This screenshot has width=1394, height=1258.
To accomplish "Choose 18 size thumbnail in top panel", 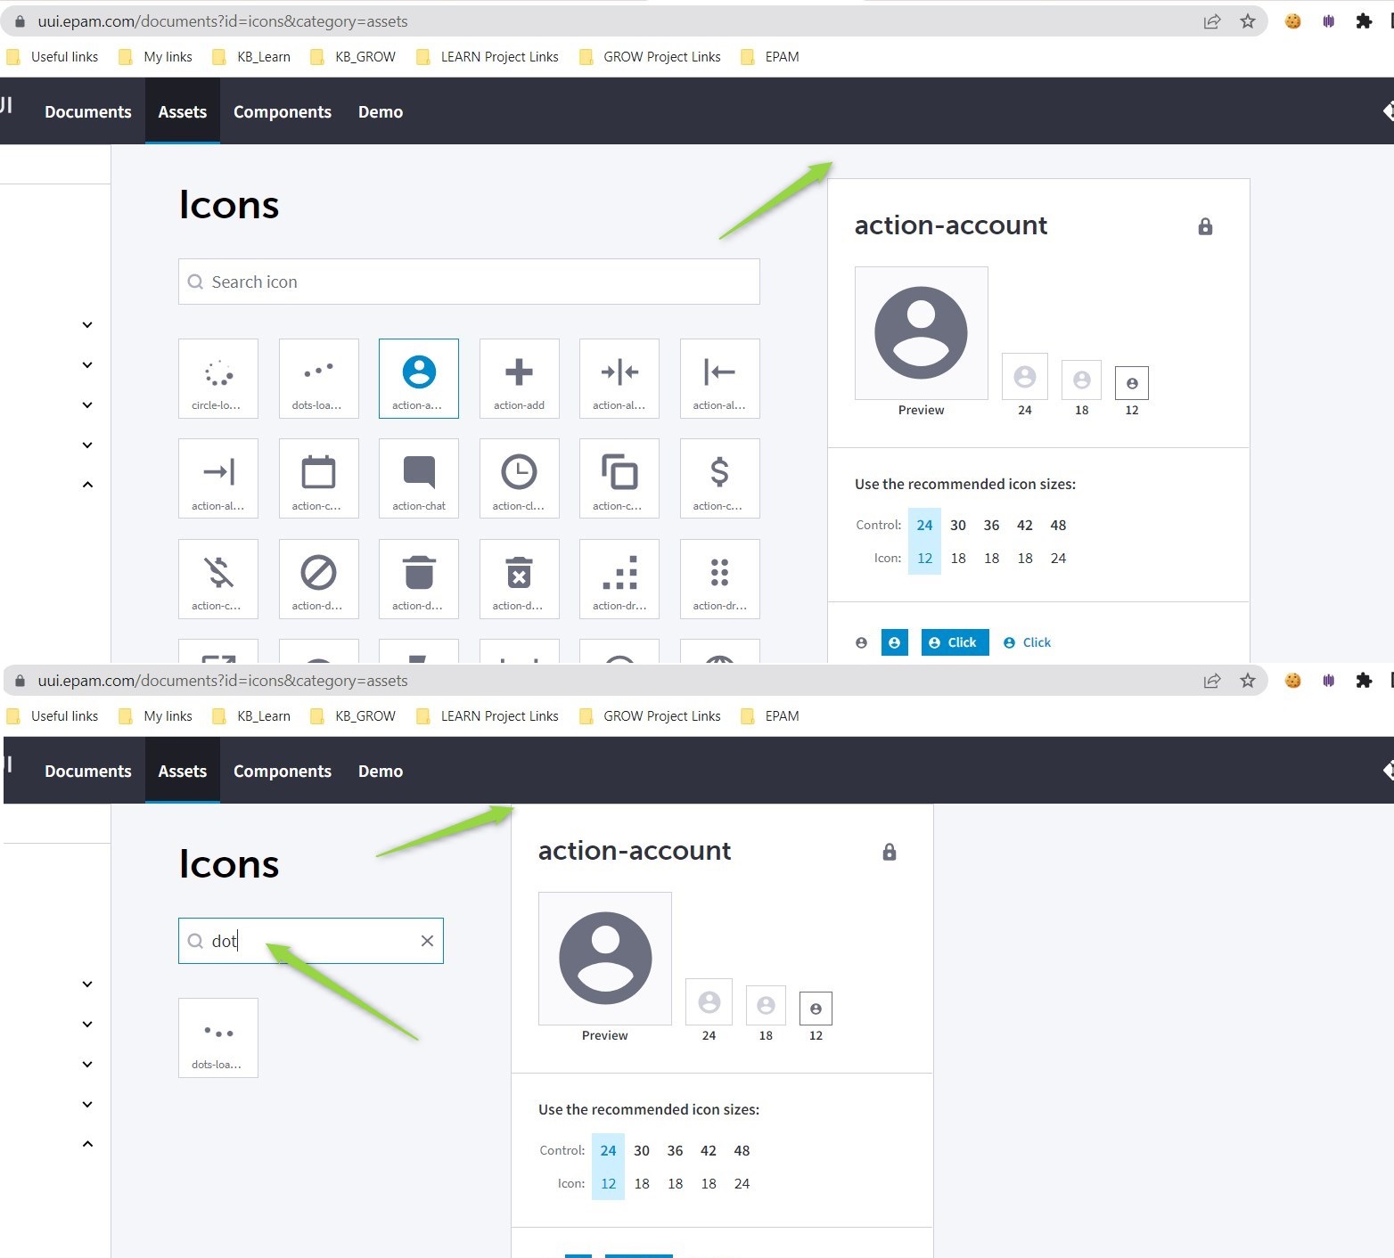I will pyautogui.click(x=1081, y=380).
